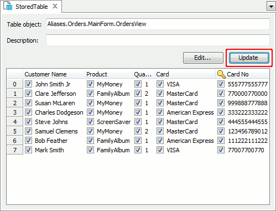Toggle Samuel Clemens row quantity checkbox
The image size is (276, 211).
click(x=138, y=131)
